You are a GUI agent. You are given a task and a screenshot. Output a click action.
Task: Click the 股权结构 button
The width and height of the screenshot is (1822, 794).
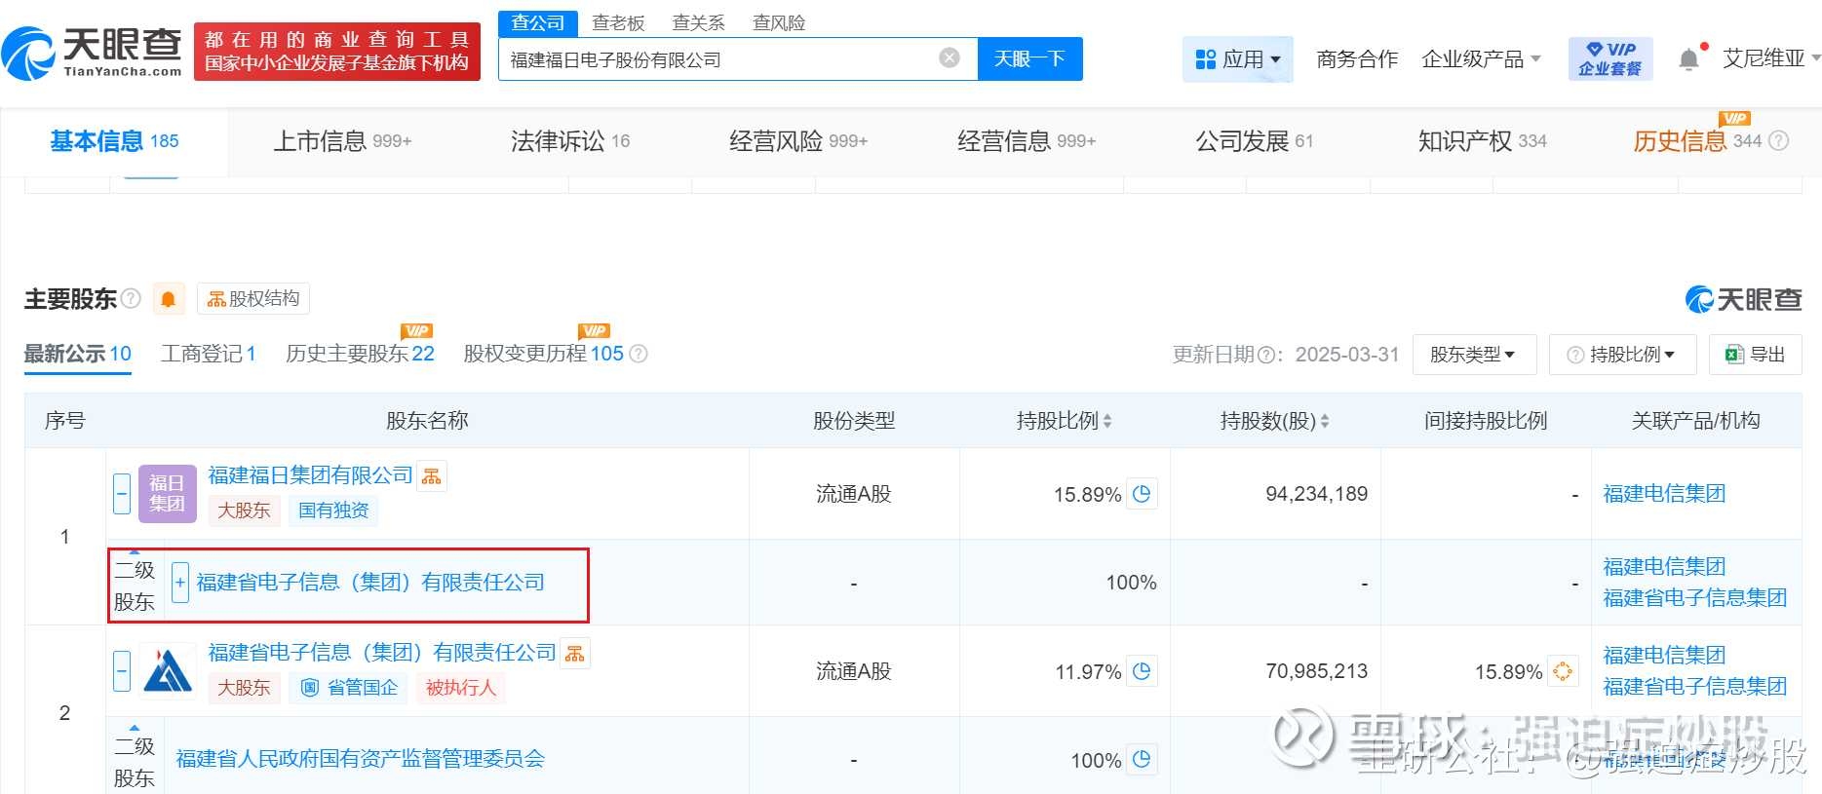click(x=253, y=298)
